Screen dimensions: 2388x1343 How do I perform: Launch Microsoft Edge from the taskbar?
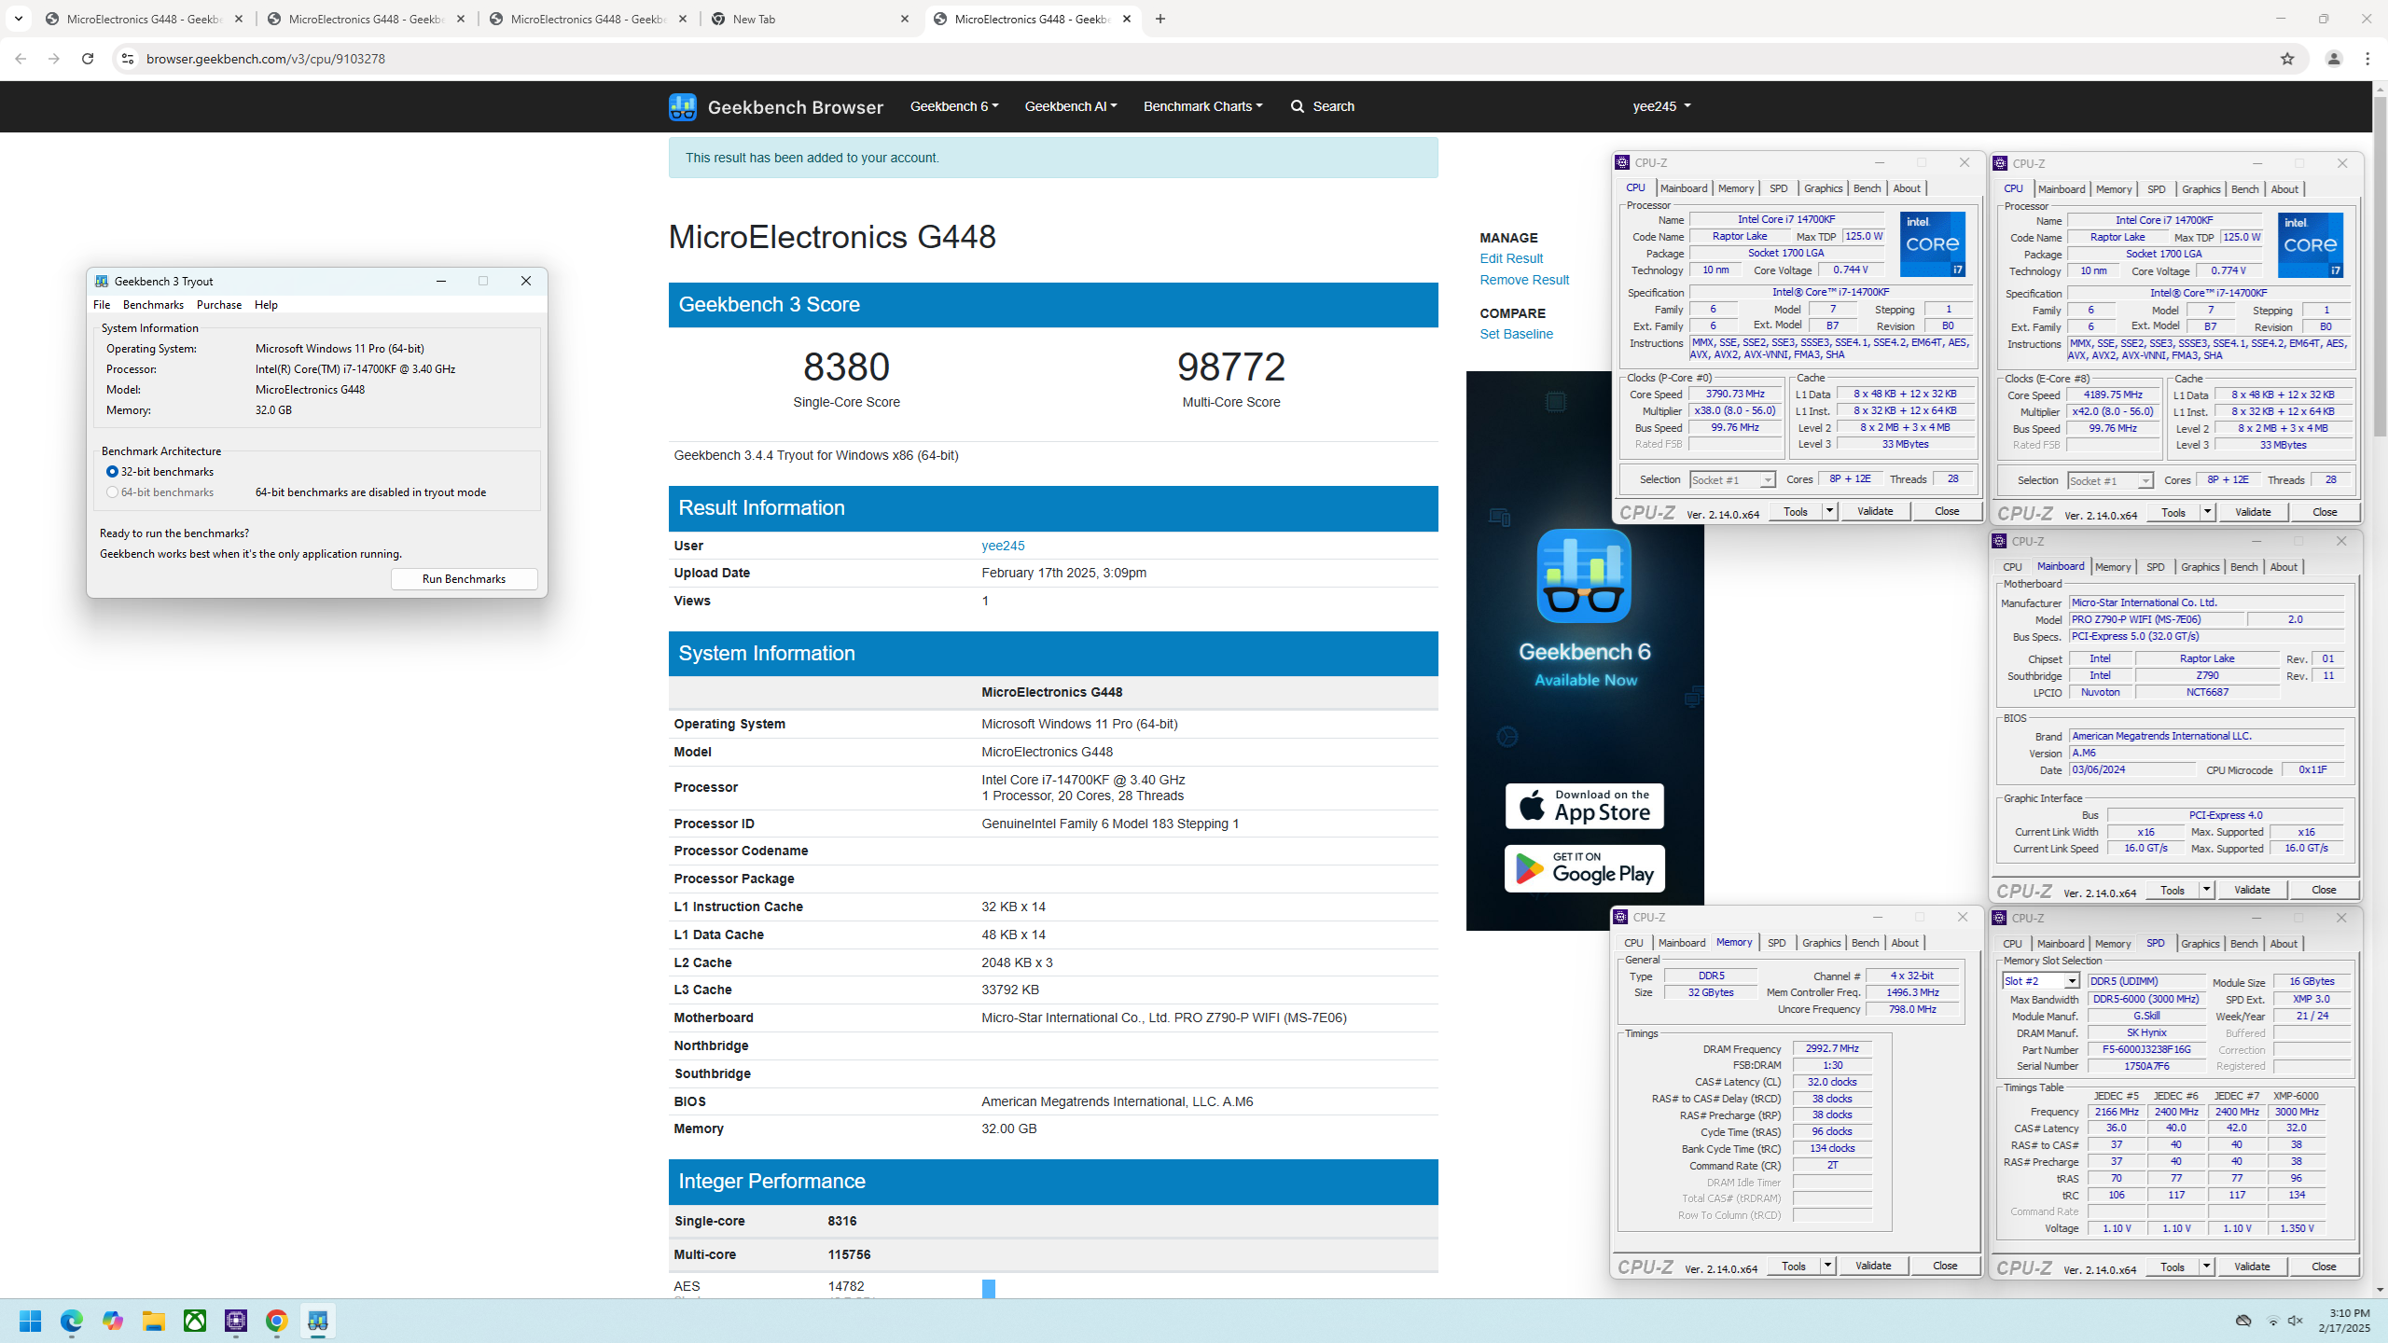(x=72, y=1321)
